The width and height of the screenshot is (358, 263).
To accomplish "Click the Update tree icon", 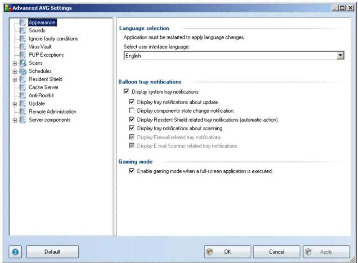I will 23,104.
